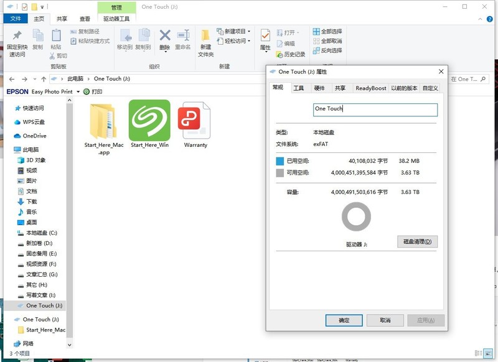498x362 pixels.
Task: Click Cancel button in properties dialog
Action: tap(385, 320)
